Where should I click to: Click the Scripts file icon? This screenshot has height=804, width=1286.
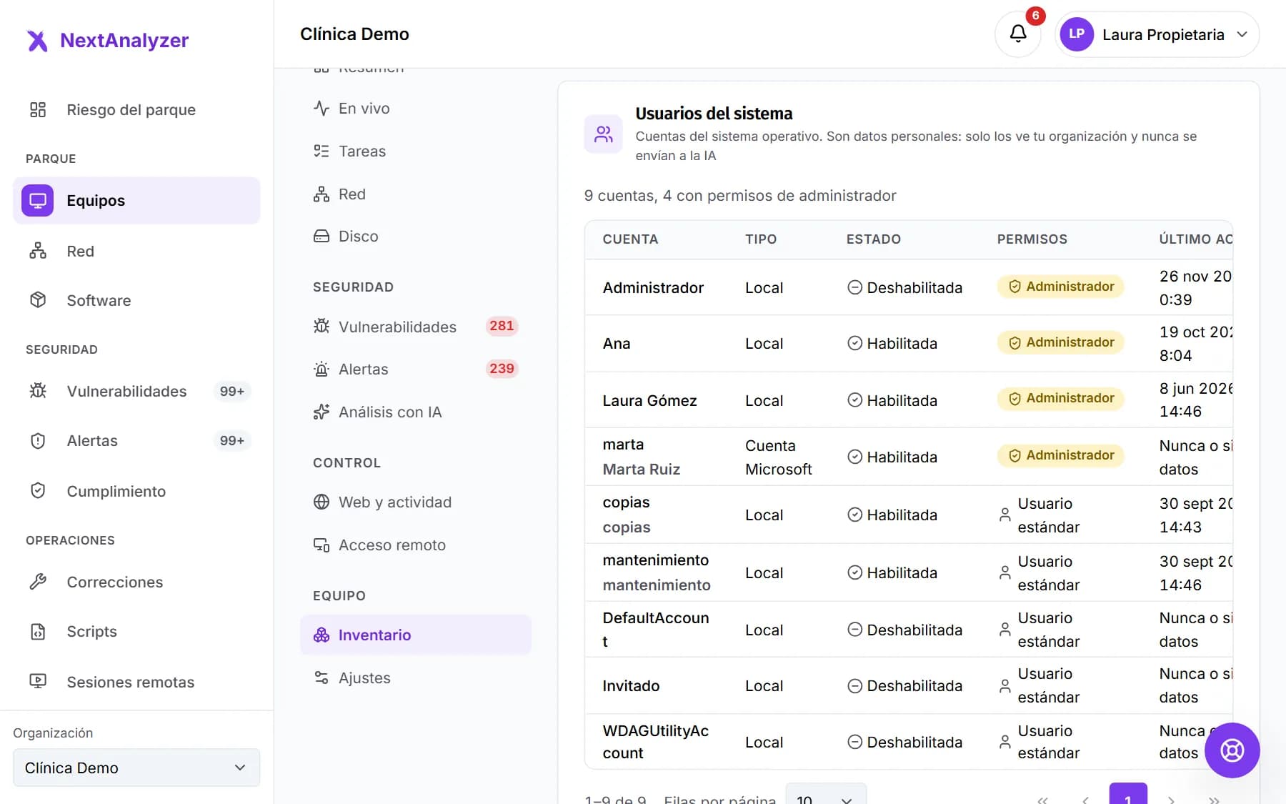coord(38,632)
